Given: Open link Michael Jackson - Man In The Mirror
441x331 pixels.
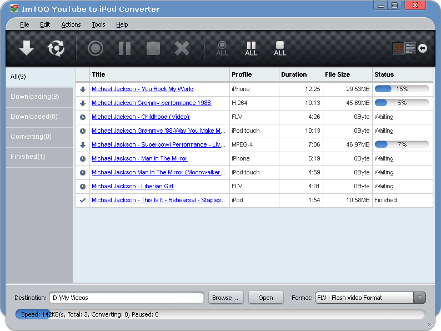Looking at the screenshot, I should click(x=140, y=158).
